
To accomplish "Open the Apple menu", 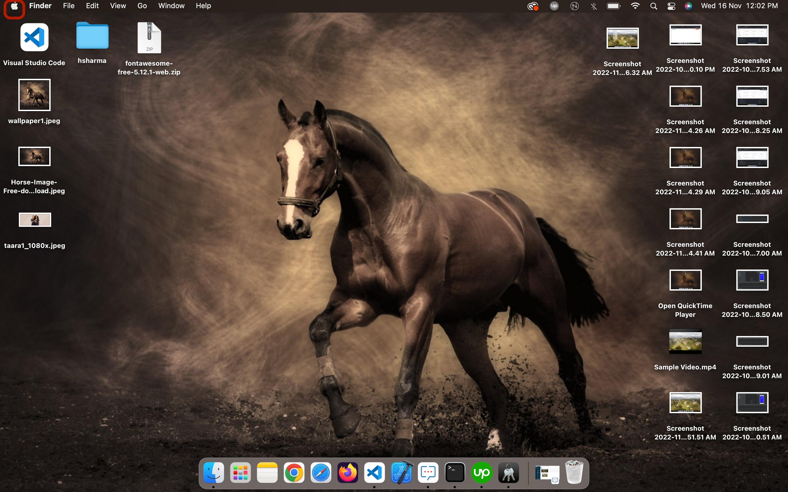I will (x=14, y=6).
